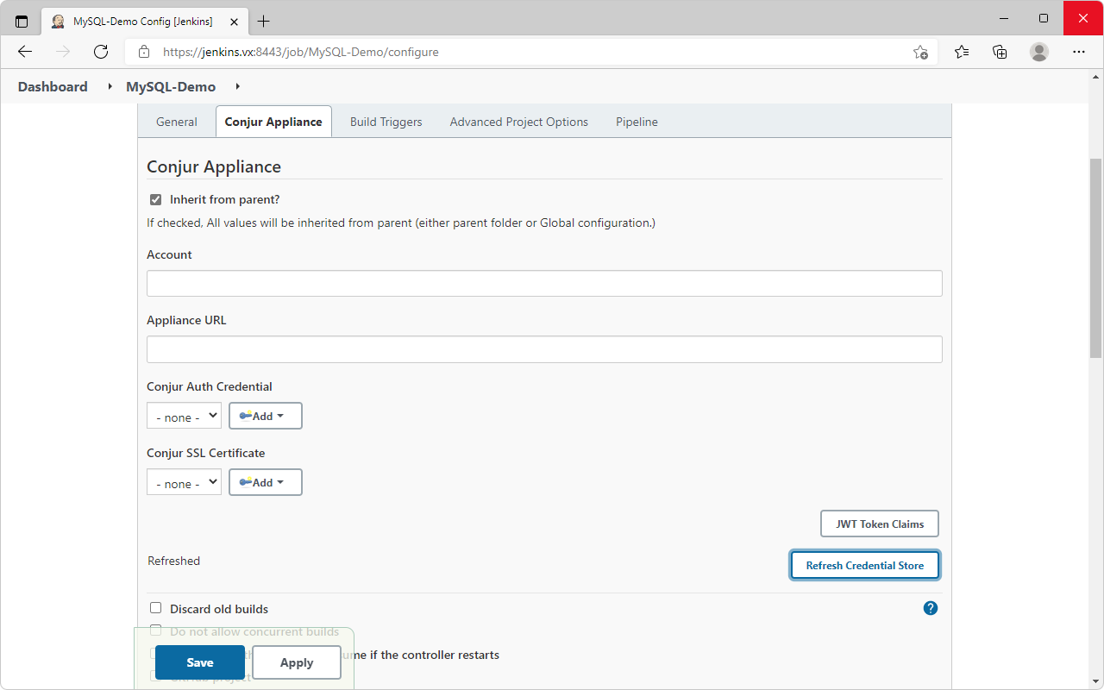Click the page vertical scrollbar thumb
The width and height of the screenshot is (1104, 690).
pyautogui.click(x=1096, y=258)
